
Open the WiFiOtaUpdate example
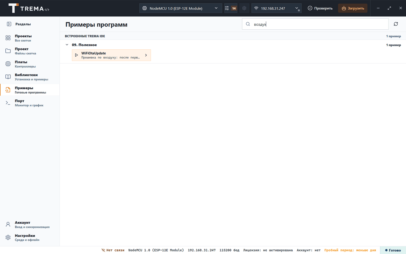point(111,55)
